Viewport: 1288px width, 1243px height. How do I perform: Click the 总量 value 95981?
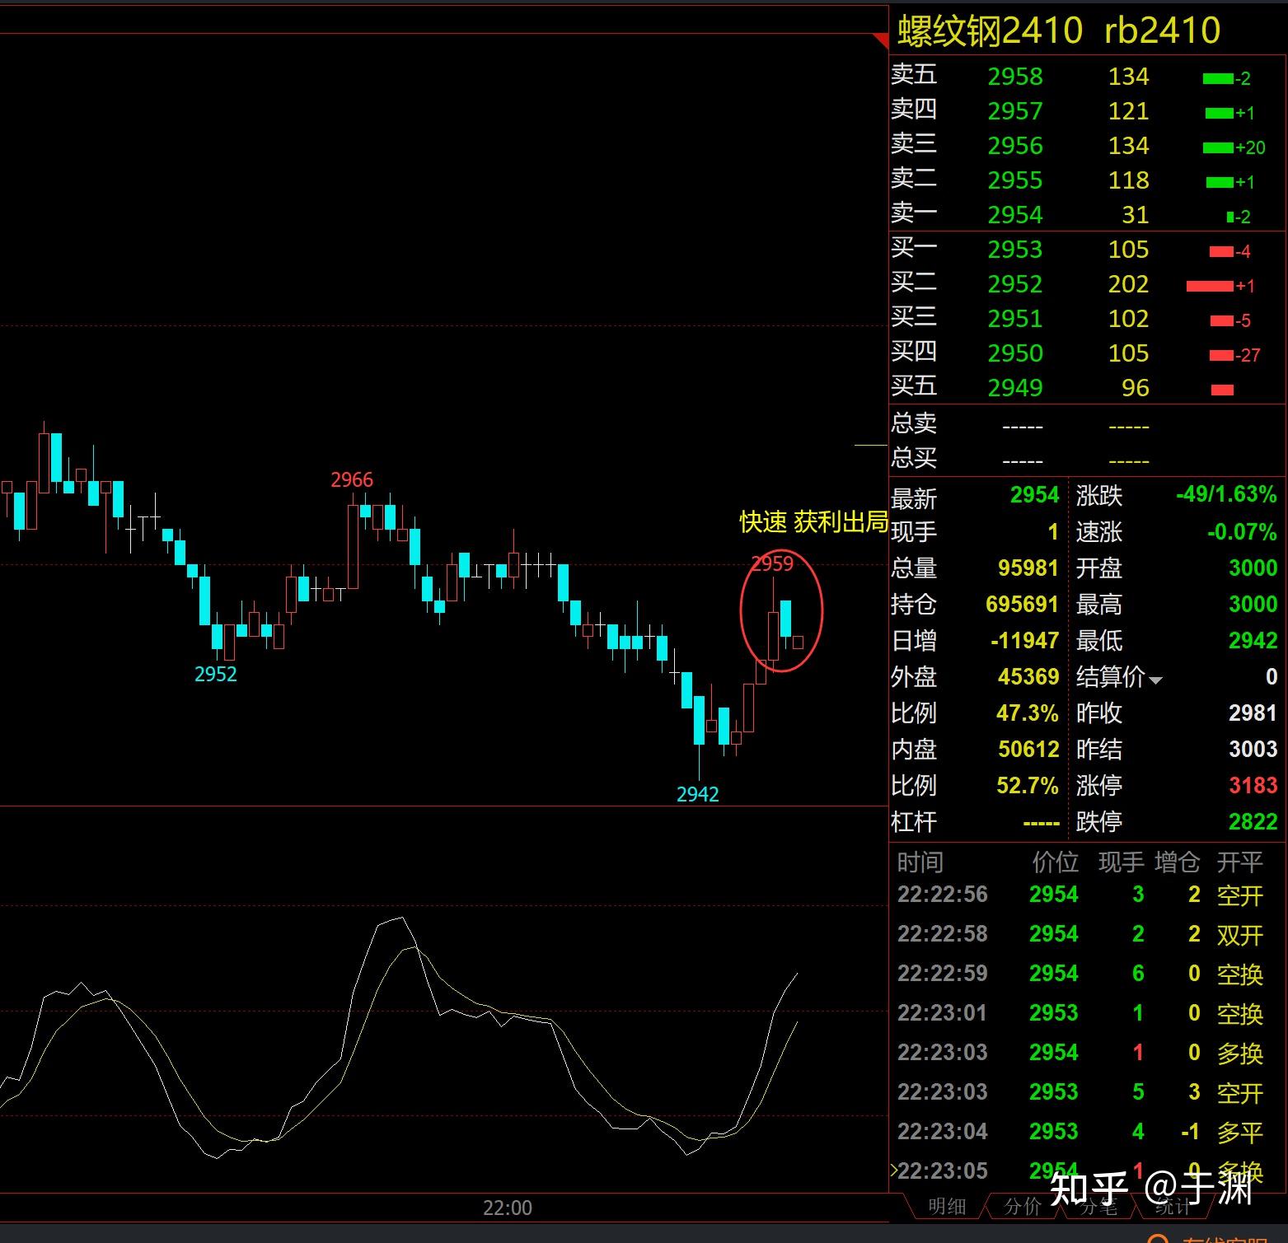tap(1028, 568)
